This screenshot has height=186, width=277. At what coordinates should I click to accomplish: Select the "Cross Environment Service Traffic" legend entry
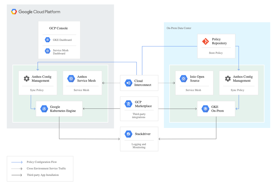click(x=46, y=169)
